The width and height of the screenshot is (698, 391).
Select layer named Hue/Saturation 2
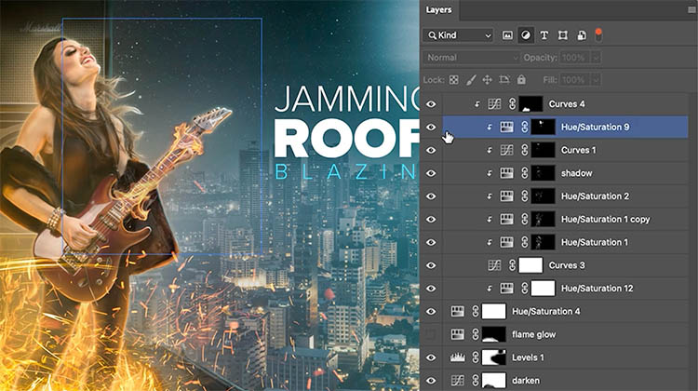[x=596, y=196]
